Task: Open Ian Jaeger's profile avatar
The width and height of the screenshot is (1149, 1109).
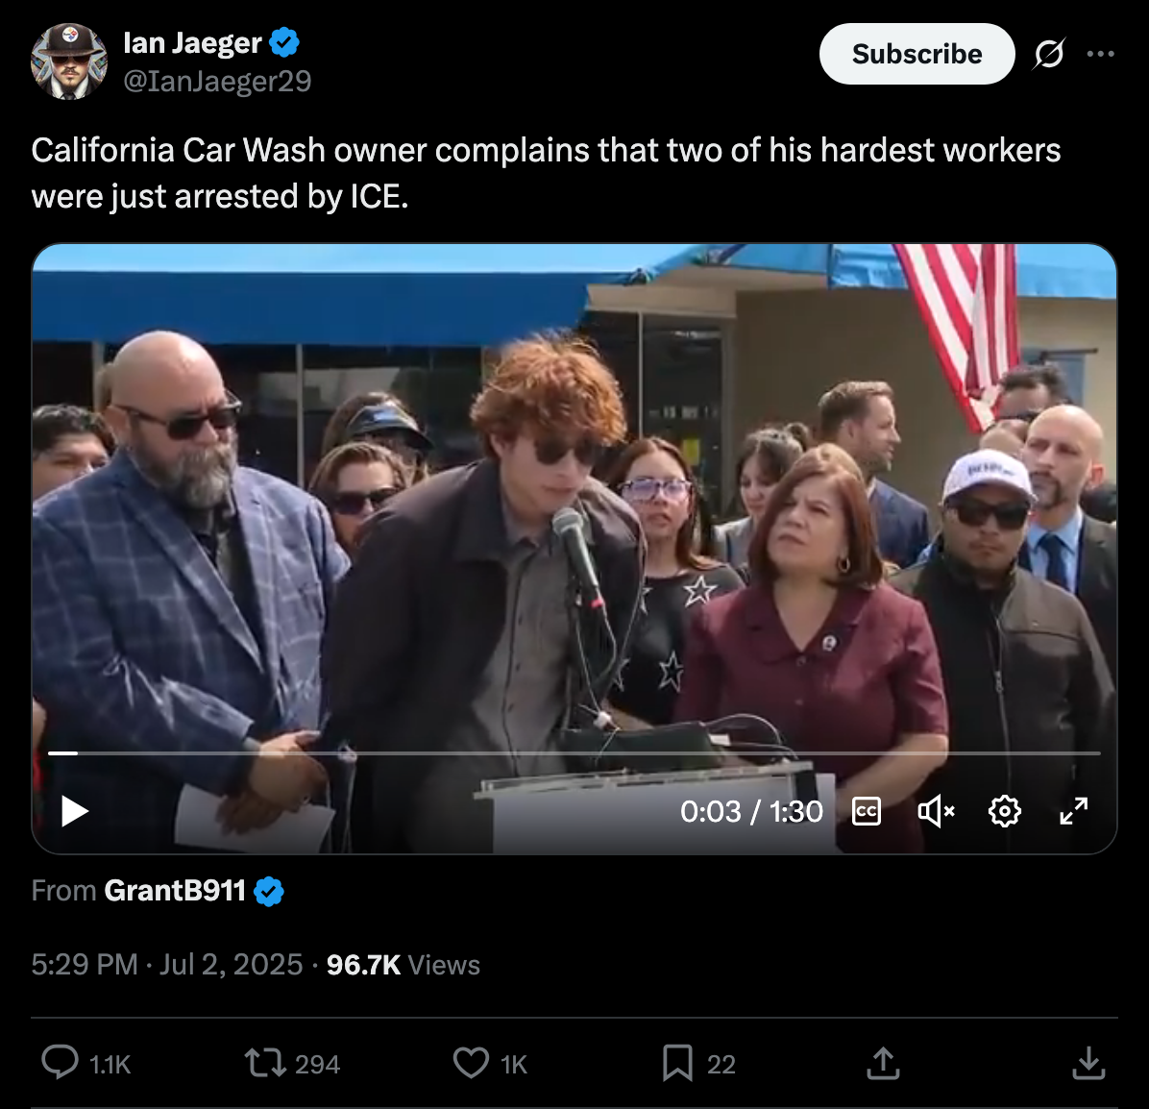Action: click(69, 61)
